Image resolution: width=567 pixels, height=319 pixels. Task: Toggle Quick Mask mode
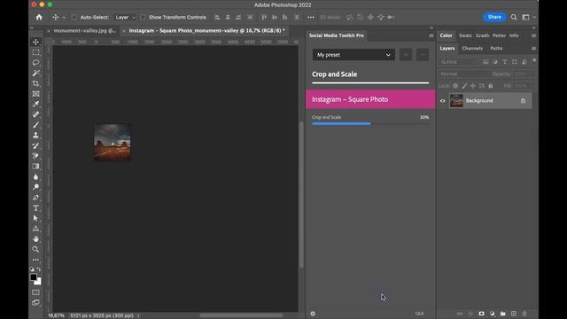35,292
